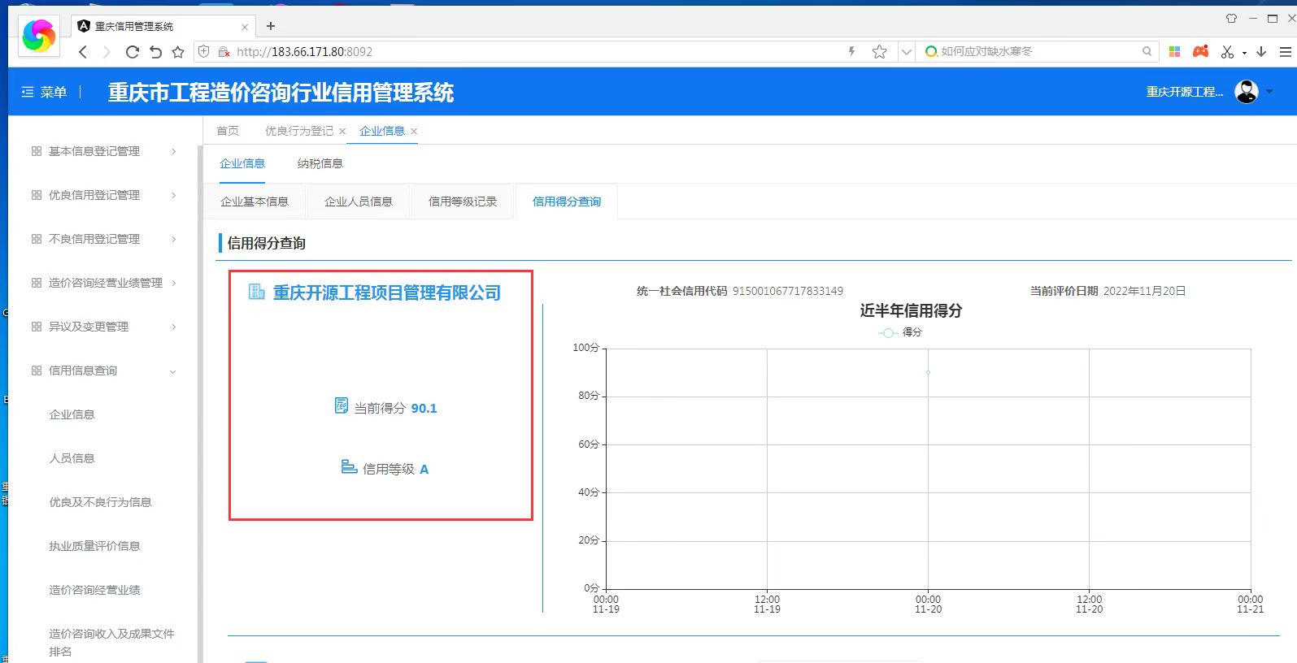Click the date 2022年11月20日
This screenshot has width=1297, height=663.
tap(1144, 291)
